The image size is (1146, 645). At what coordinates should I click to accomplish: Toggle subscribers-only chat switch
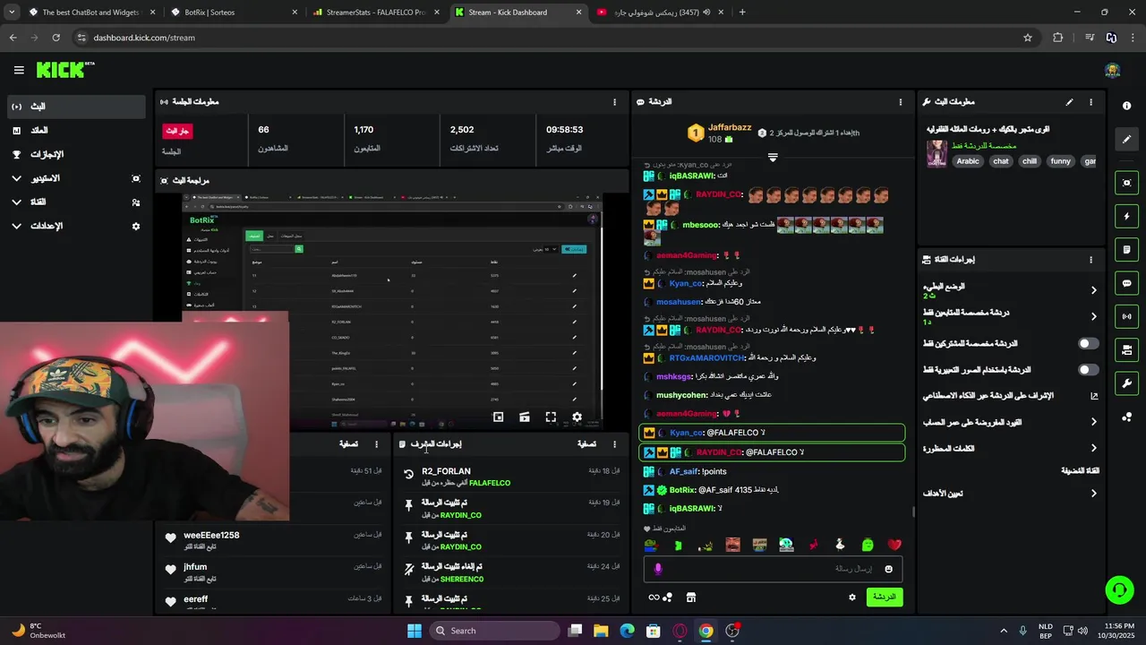click(x=1088, y=343)
